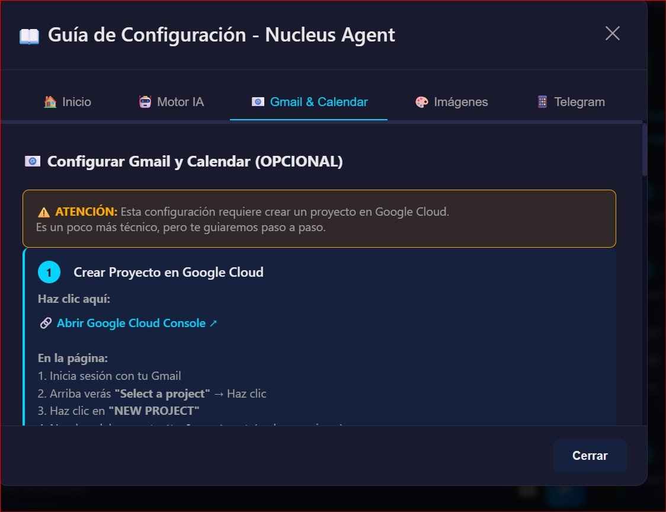The image size is (666, 512).
Task: Select the Crear Proyecto en Google Cloud heading
Action: pyautogui.click(x=168, y=272)
